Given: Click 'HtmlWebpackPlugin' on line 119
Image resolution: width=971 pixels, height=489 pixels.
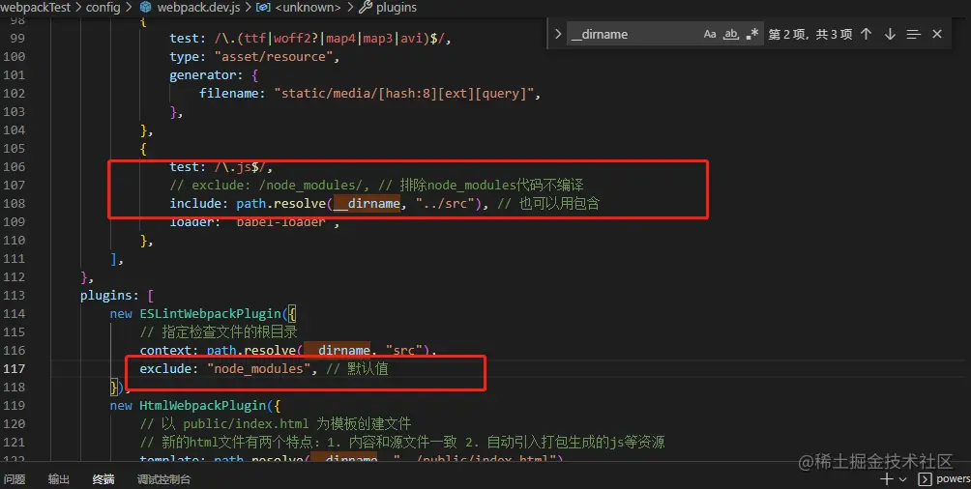Looking at the screenshot, I should click(203, 406).
